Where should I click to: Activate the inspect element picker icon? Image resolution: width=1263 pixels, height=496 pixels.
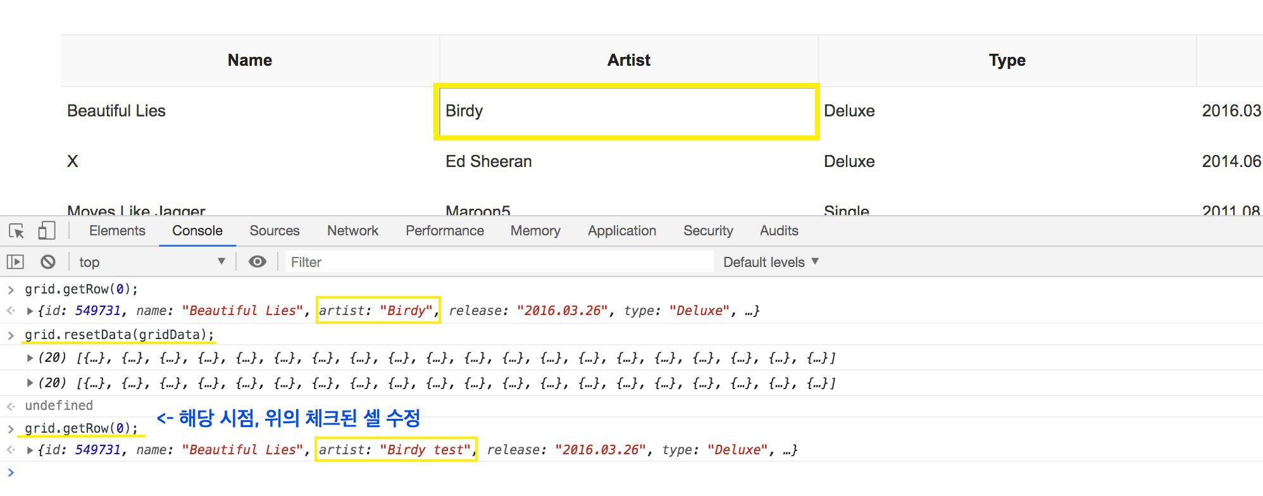(x=17, y=231)
